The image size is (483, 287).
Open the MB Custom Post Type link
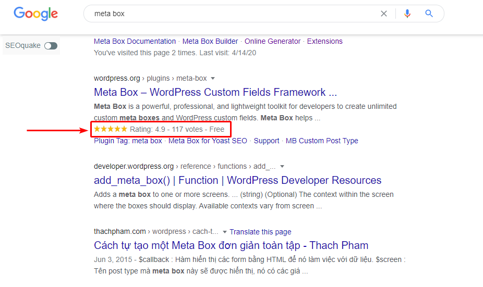(x=322, y=141)
